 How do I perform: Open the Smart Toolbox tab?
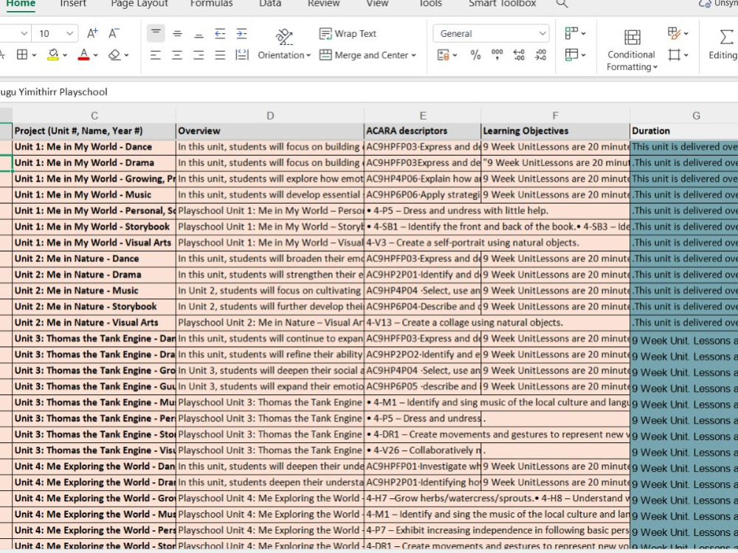[x=502, y=3]
